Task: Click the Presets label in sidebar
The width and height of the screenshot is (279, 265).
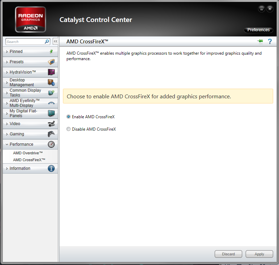Action: (x=17, y=62)
